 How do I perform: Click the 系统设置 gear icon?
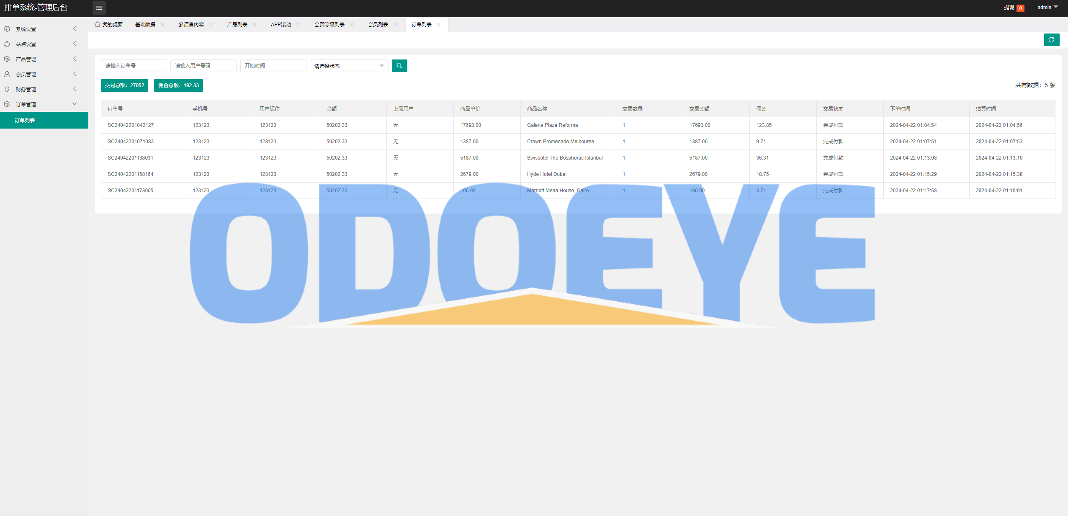point(7,29)
